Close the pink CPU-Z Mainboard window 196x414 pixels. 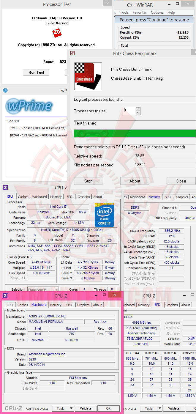click(x=114, y=295)
